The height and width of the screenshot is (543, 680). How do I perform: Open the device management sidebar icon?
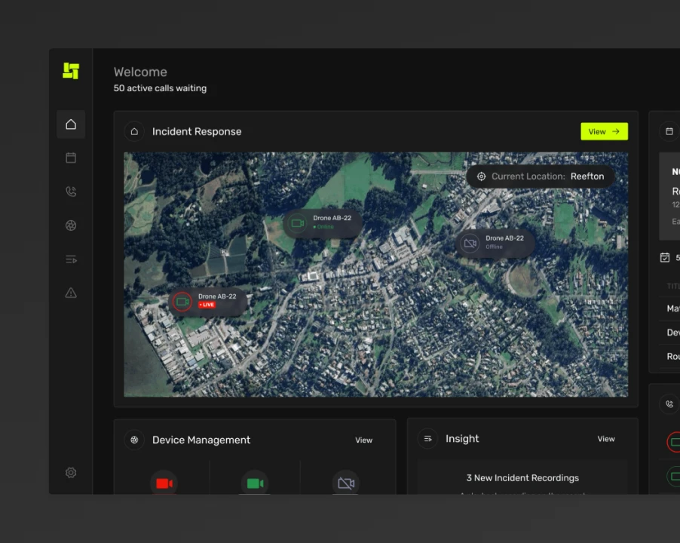(71, 225)
